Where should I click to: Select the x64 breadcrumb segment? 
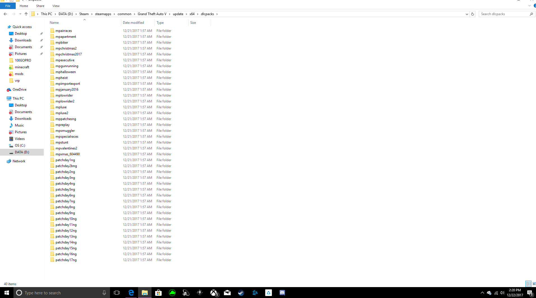click(192, 14)
